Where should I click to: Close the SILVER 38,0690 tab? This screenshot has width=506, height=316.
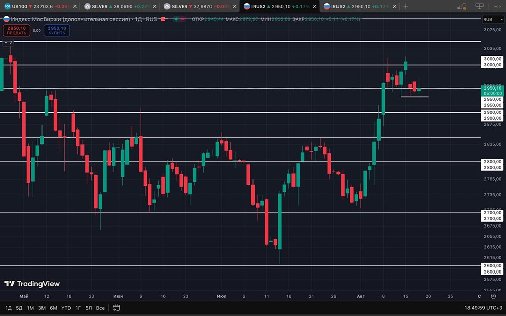[155, 6]
